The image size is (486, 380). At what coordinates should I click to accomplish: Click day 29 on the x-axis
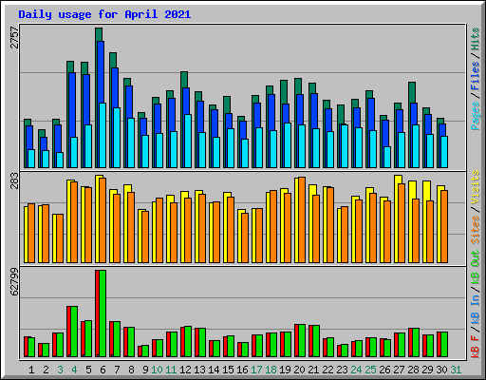(x=427, y=370)
